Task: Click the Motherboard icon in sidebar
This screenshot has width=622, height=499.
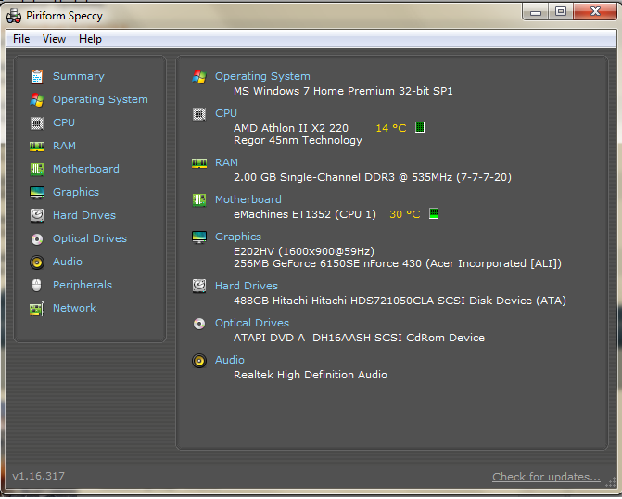Action: 37,170
